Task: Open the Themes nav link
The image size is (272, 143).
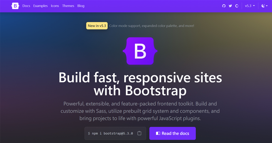Action: 68,6
